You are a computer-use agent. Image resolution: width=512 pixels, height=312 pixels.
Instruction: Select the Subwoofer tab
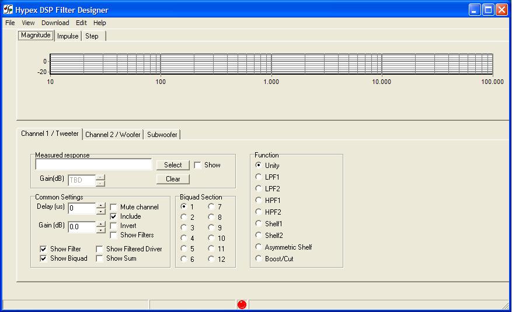162,135
